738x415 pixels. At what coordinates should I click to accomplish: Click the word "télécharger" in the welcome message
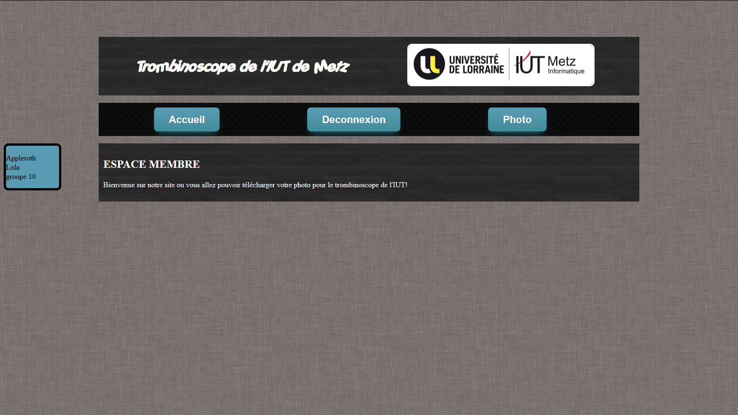[x=258, y=185]
